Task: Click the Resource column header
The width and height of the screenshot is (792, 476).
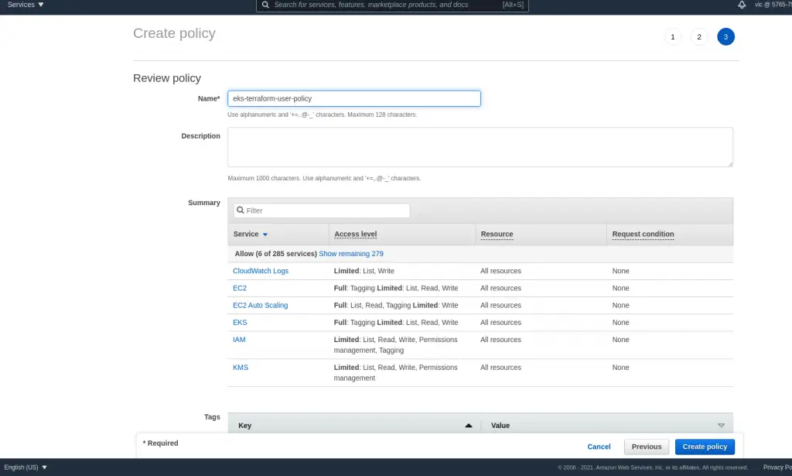Action: 497,234
